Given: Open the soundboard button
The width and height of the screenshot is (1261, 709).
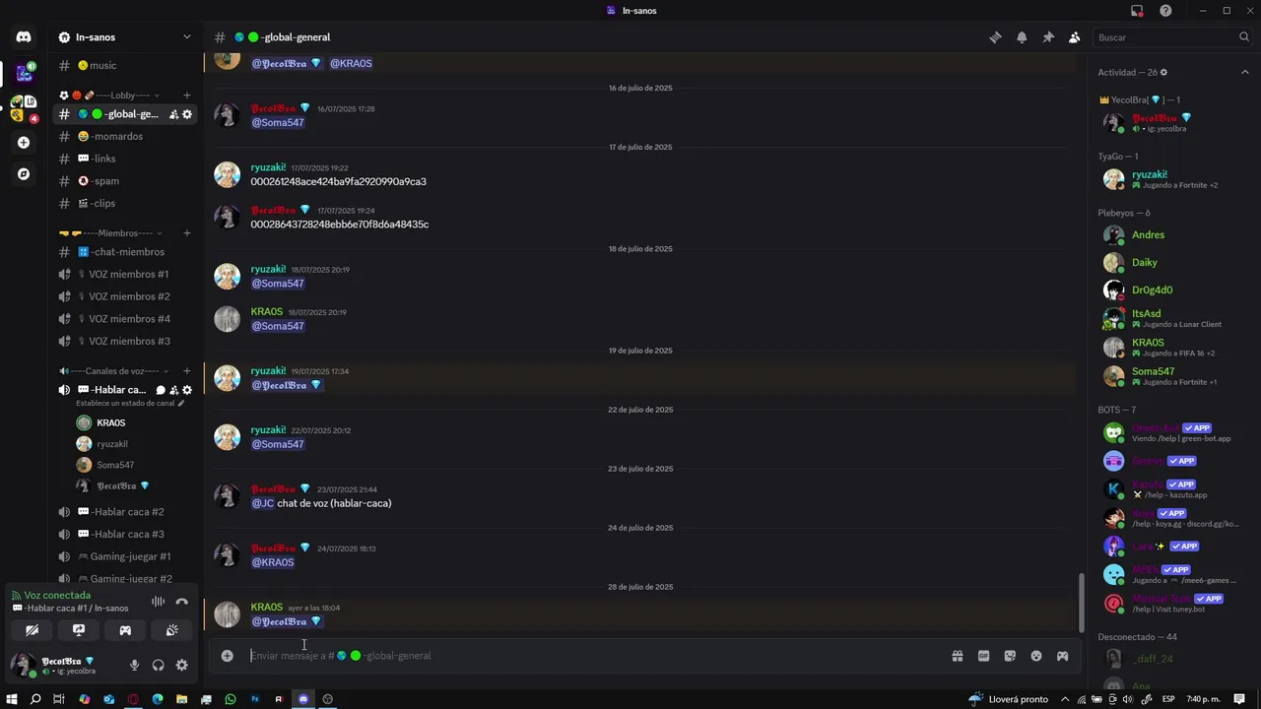Looking at the screenshot, I should 171,630.
